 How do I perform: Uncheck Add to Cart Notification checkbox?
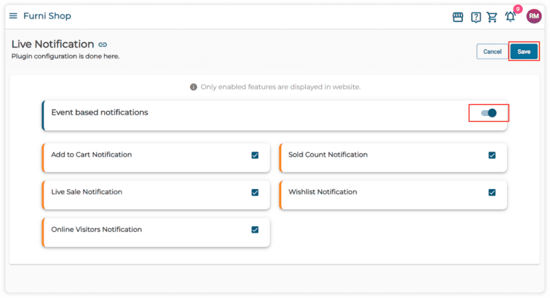(255, 155)
